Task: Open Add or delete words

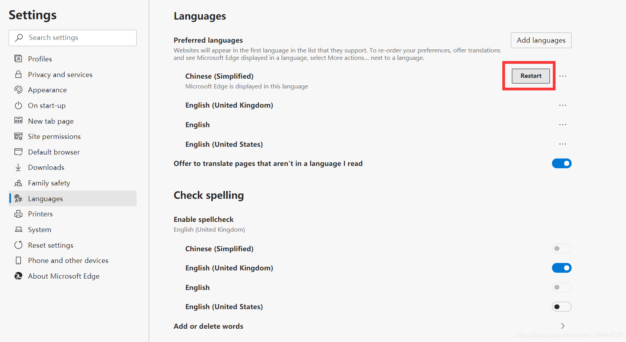Action: click(x=372, y=326)
